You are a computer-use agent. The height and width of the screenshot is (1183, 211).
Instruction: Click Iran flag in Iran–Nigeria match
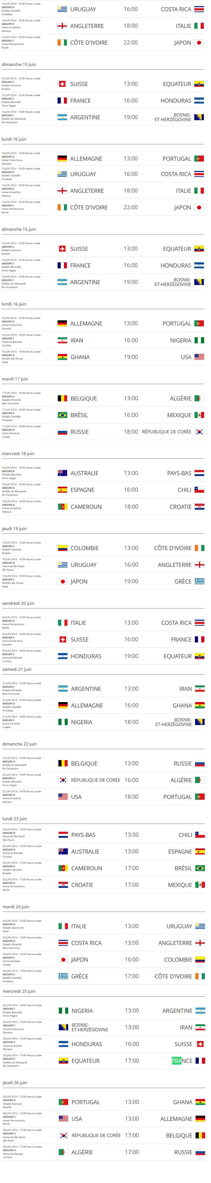tap(62, 340)
